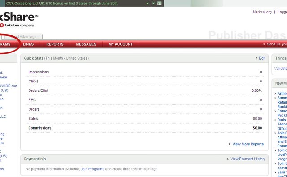Click the Merkesi.org account link

[x=262, y=12]
